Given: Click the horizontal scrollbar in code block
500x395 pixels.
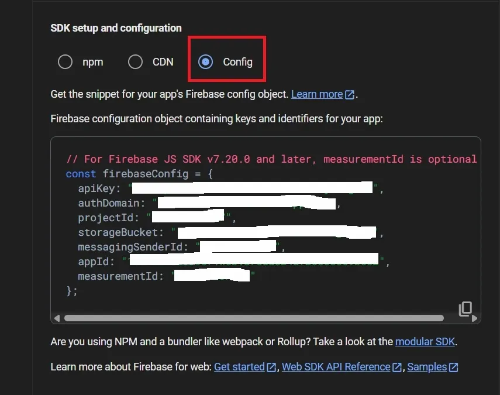Looking at the screenshot, I should 254,318.
